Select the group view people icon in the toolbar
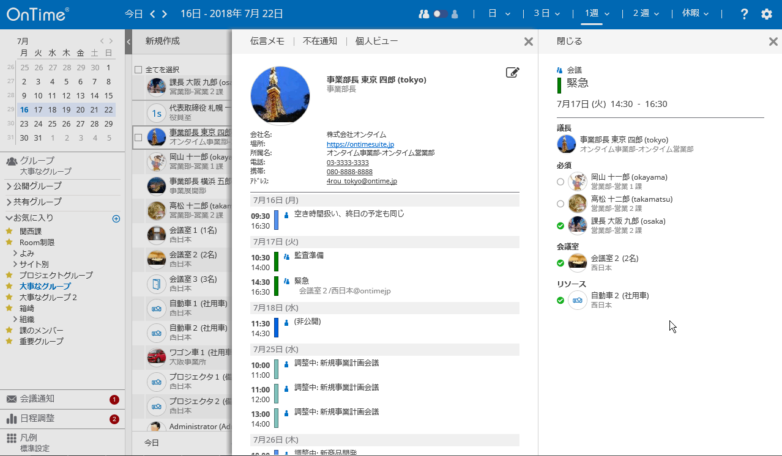 (423, 13)
